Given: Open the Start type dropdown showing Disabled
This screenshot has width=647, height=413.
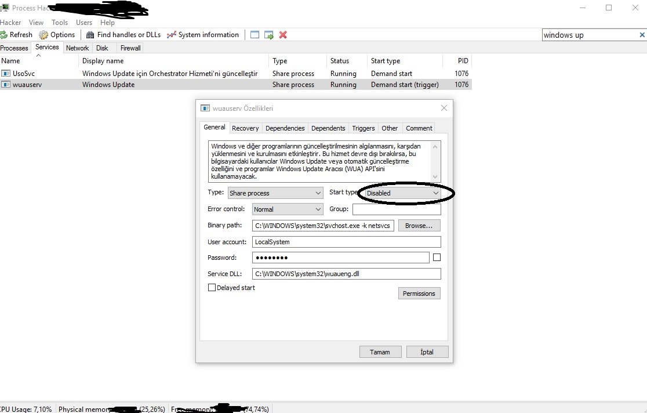Looking at the screenshot, I should point(403,193).
